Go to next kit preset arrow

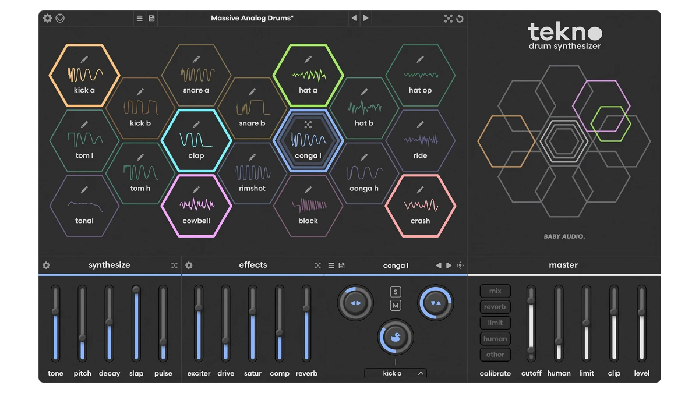(366, 18)
